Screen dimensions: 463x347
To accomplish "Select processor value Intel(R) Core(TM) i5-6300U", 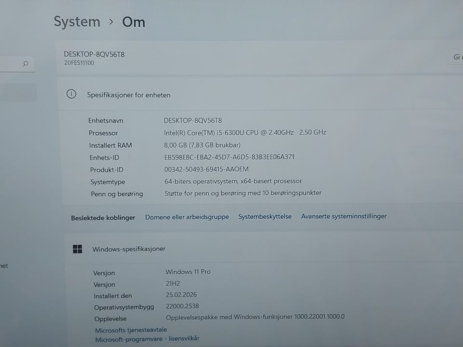I will point(245,133).
